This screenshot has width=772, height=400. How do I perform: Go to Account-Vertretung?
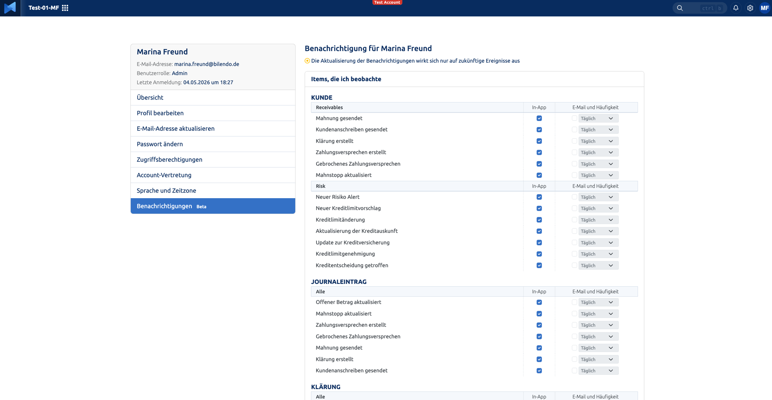213,175
